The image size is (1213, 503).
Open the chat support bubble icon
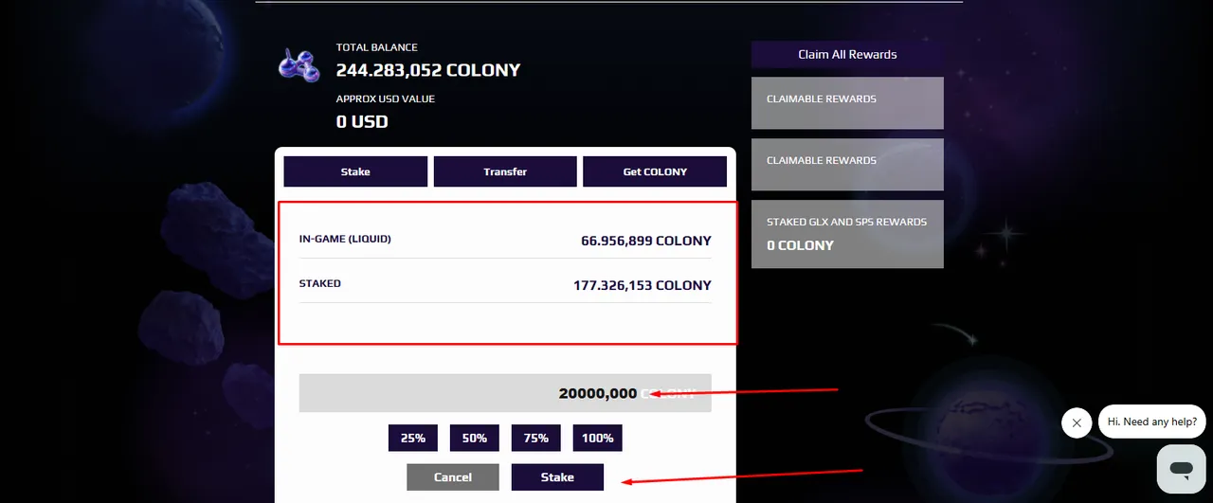tap(1181, 469)
